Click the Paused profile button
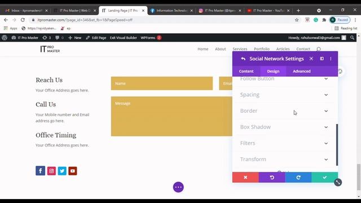 pyautogui.click(x=340, y=20)
